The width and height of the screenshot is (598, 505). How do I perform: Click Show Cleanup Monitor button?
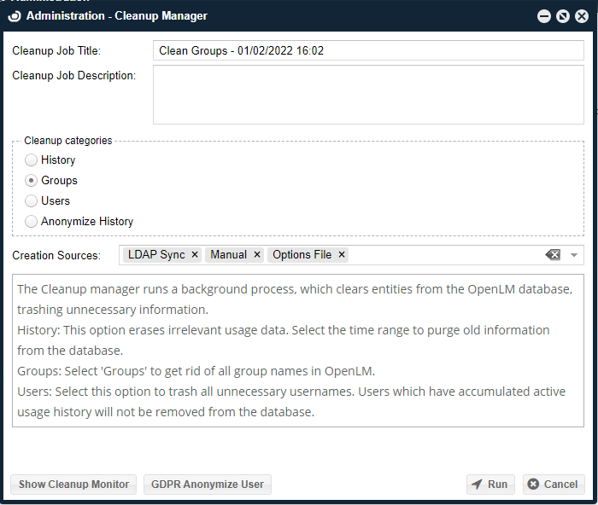click(73, 485)
